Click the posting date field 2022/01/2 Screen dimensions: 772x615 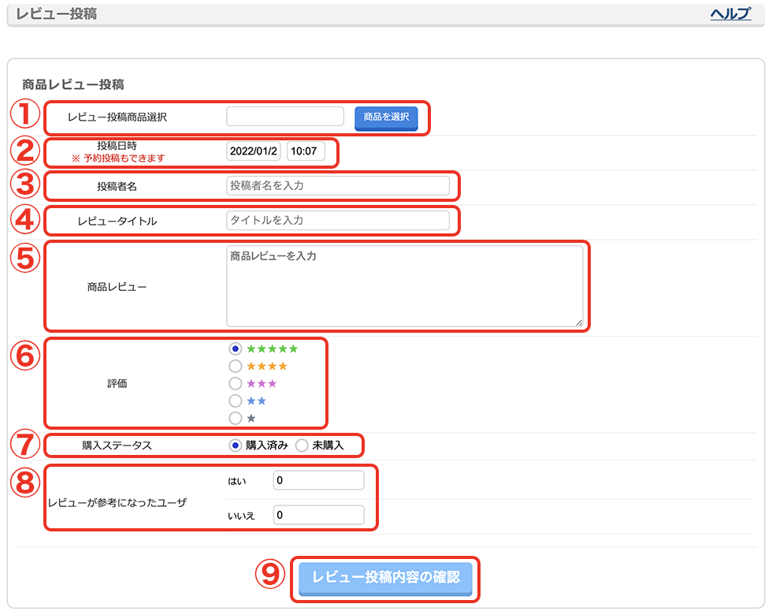click(254, 151)
